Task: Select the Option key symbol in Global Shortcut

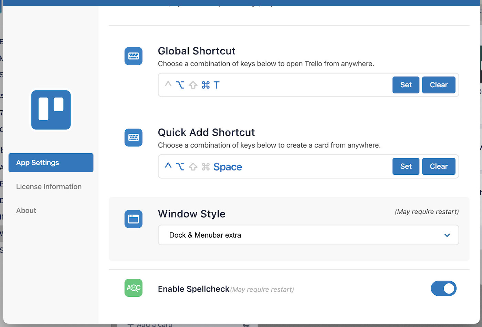Action: point(180,85)
